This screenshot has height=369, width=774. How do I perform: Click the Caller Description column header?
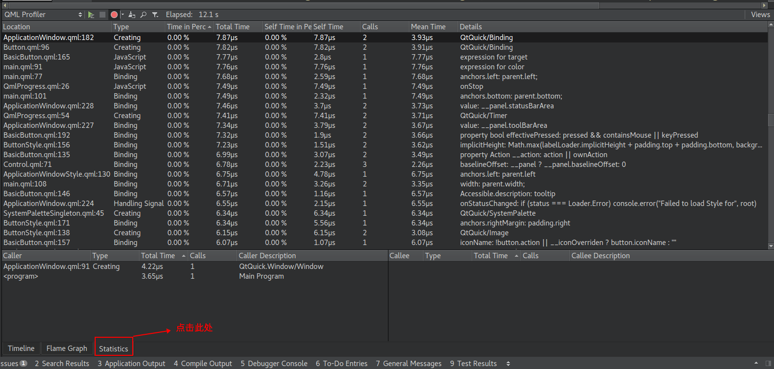coord(312,256)
